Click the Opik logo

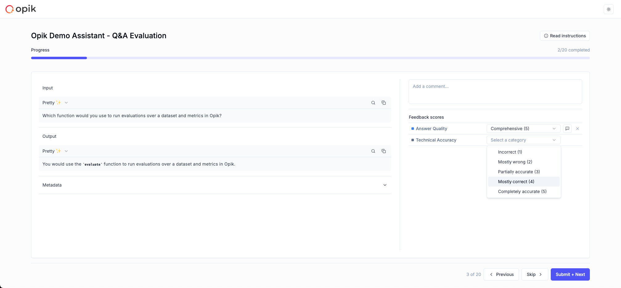coord(21,9)
